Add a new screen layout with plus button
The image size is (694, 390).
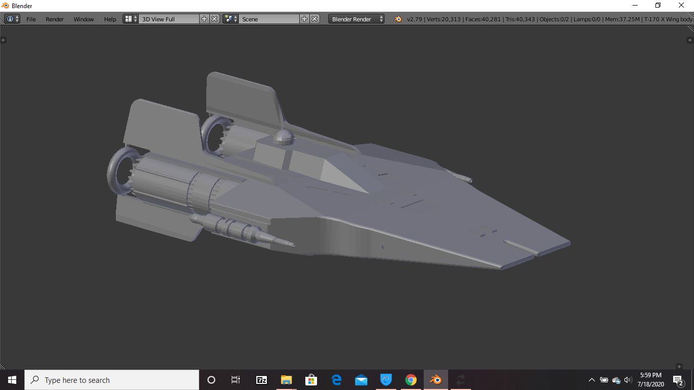coord(204,19)
